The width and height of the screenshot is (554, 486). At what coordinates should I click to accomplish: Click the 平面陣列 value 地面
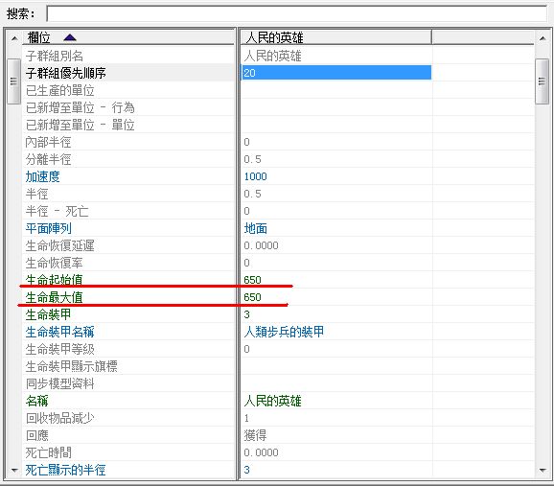click(256, 228)
